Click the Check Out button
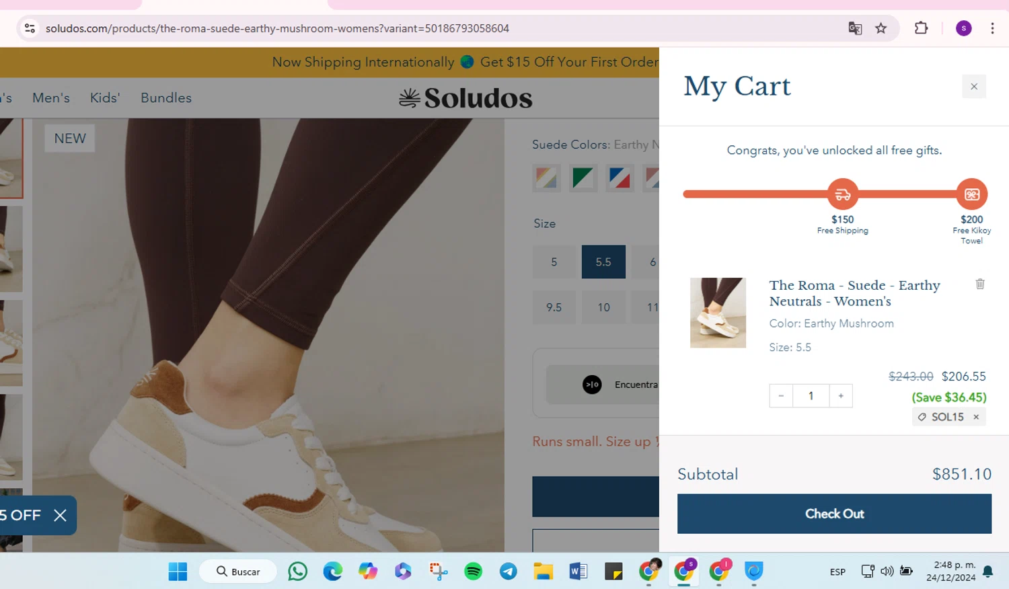This screenshot has height=589, width=1009. click(834, 514)
